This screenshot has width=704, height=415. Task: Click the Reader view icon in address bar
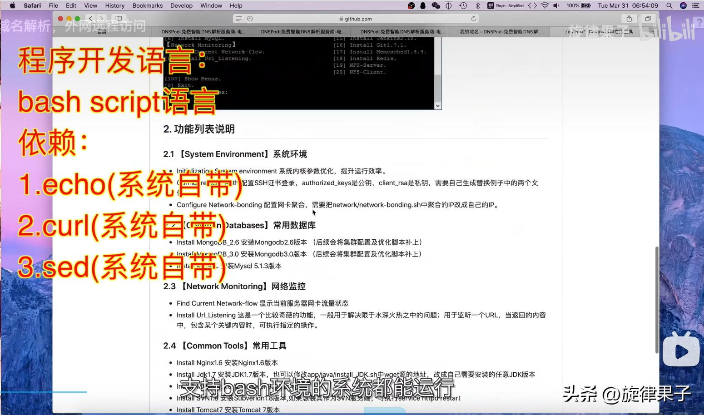[x=238, y=19]
